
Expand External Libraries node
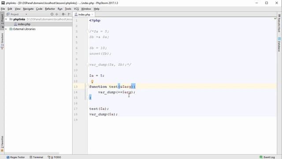click(6, 29)
